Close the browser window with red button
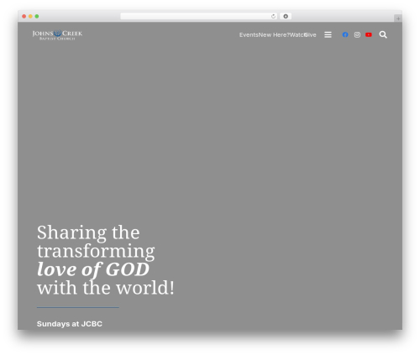The height and width of the screenshot is (355, 420). tap(24, 16)
